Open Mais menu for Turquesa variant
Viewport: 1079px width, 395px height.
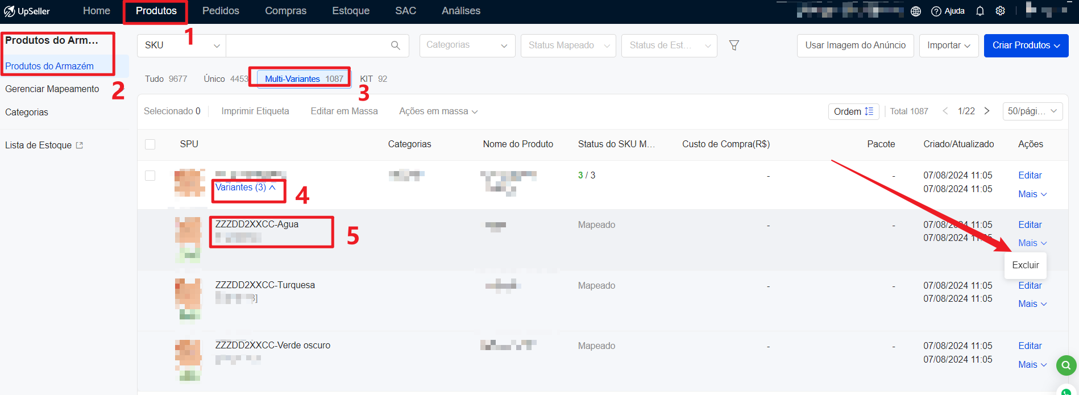click(1032, 304)
